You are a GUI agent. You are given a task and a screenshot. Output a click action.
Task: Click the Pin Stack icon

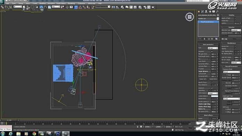pyautogui.click(x=200, y=39)
